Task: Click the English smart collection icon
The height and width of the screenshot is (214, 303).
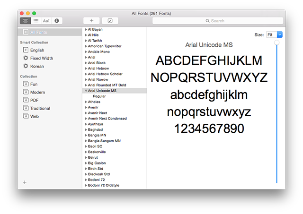Action: tap(26, 50)
